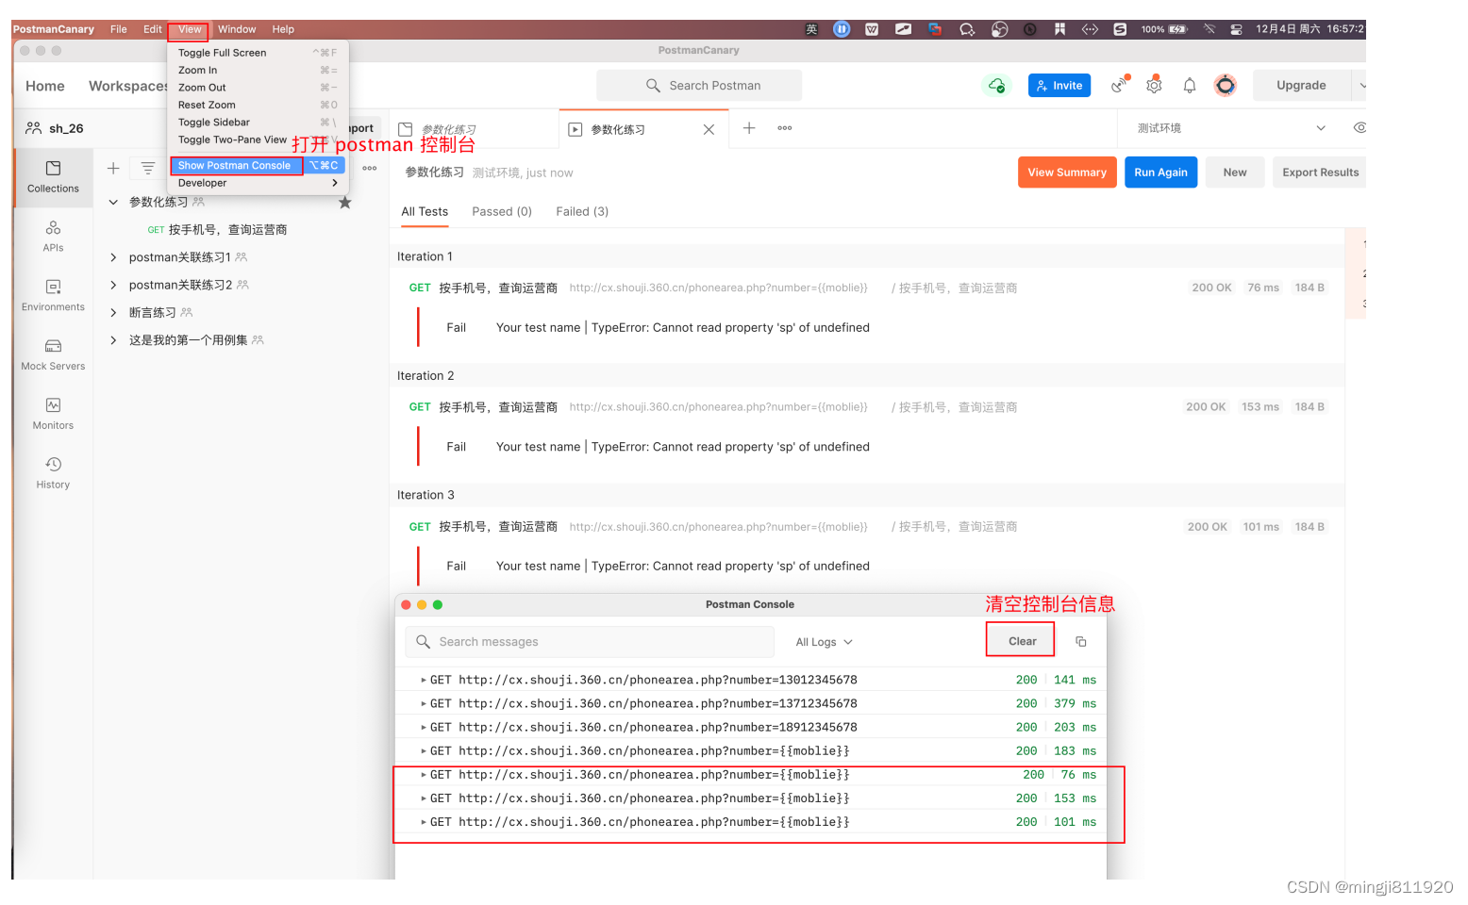The height and width of the screenshot is (905, 1468).
Task: Open Collections in the sidebar
Action: pyautogui.click(x=53, y=176)
